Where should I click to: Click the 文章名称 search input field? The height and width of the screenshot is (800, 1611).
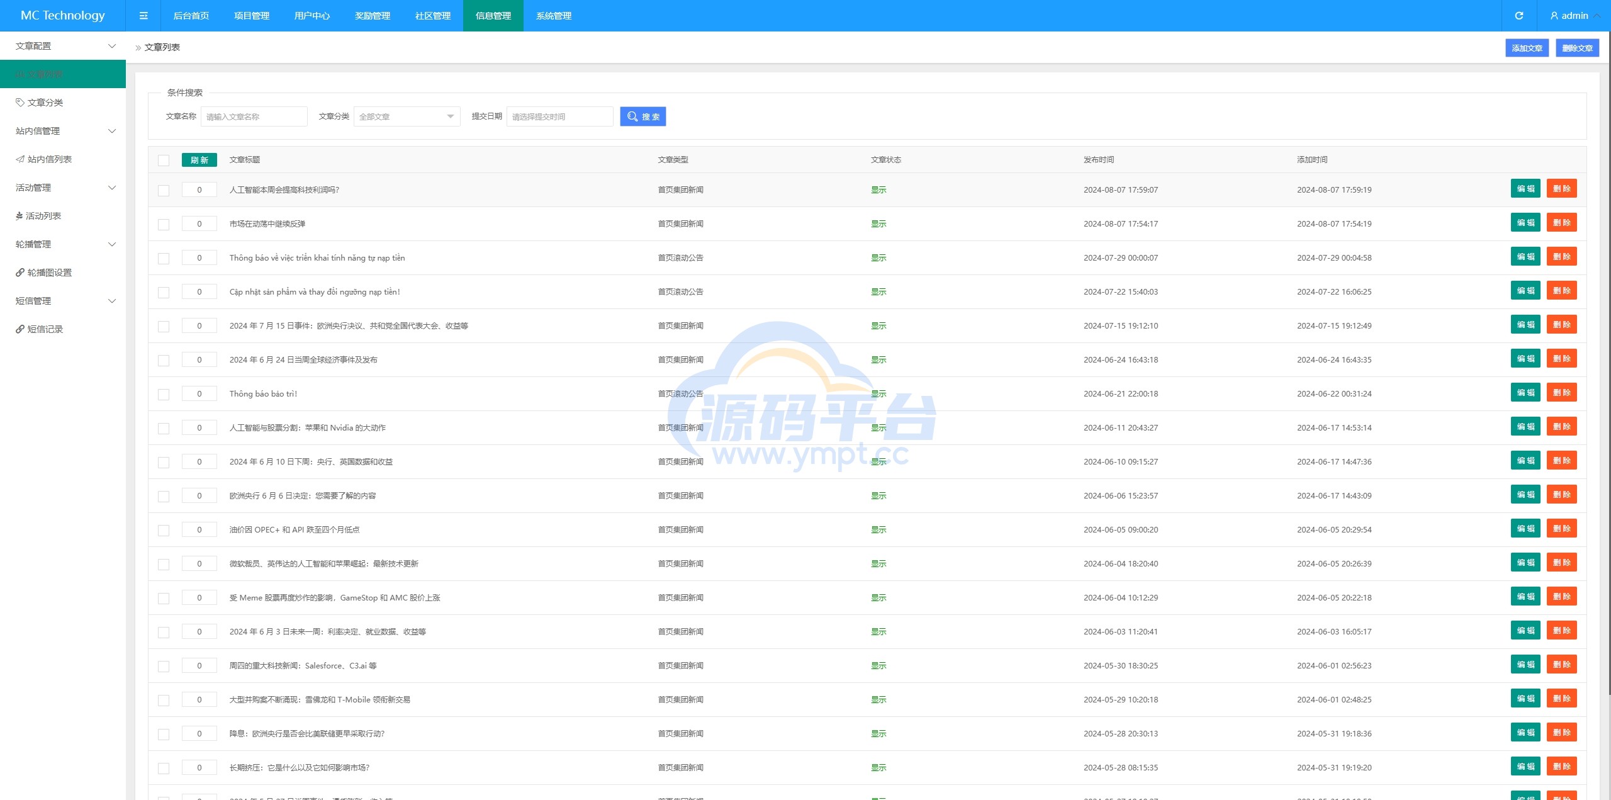(x=254, y=116)
